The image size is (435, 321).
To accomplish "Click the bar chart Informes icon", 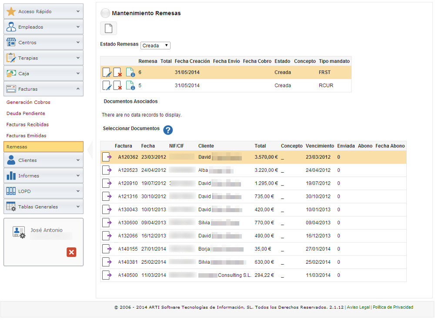I will pos(11,175).
